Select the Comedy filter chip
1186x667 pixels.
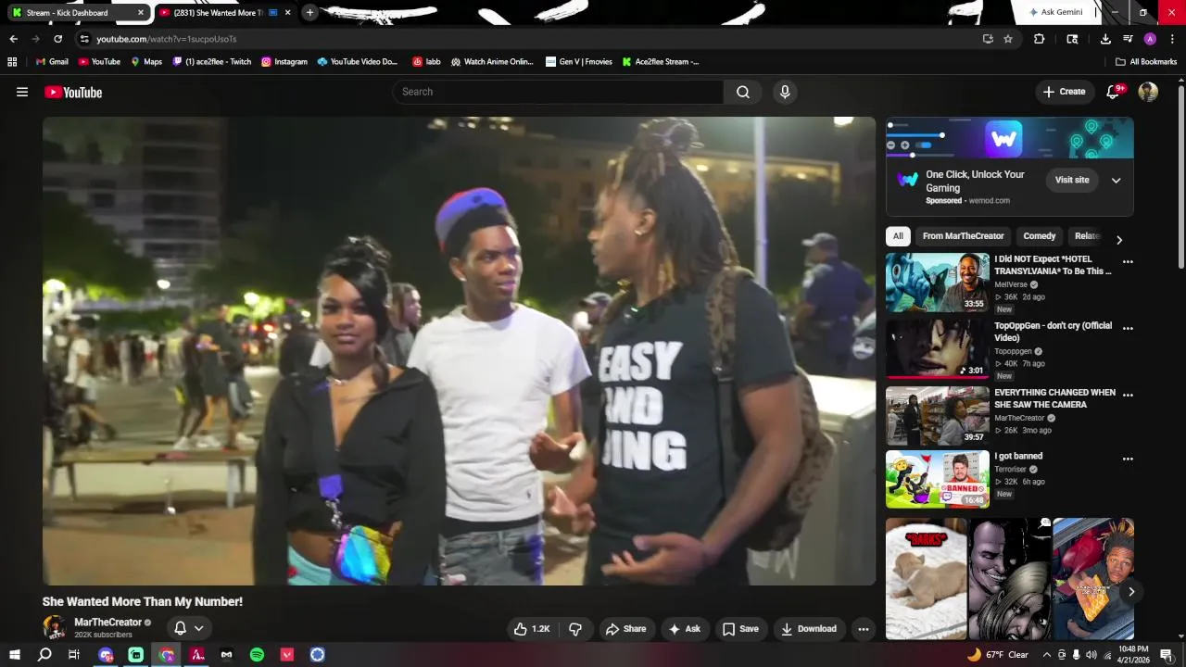pyautogui.click(x=1039, y=236)
